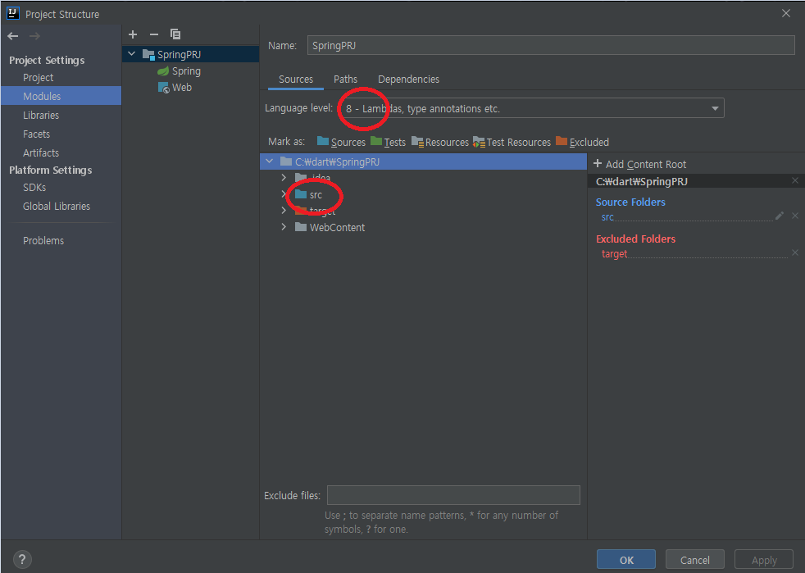Mark folder as Excluded

click(x=582, y=142)
